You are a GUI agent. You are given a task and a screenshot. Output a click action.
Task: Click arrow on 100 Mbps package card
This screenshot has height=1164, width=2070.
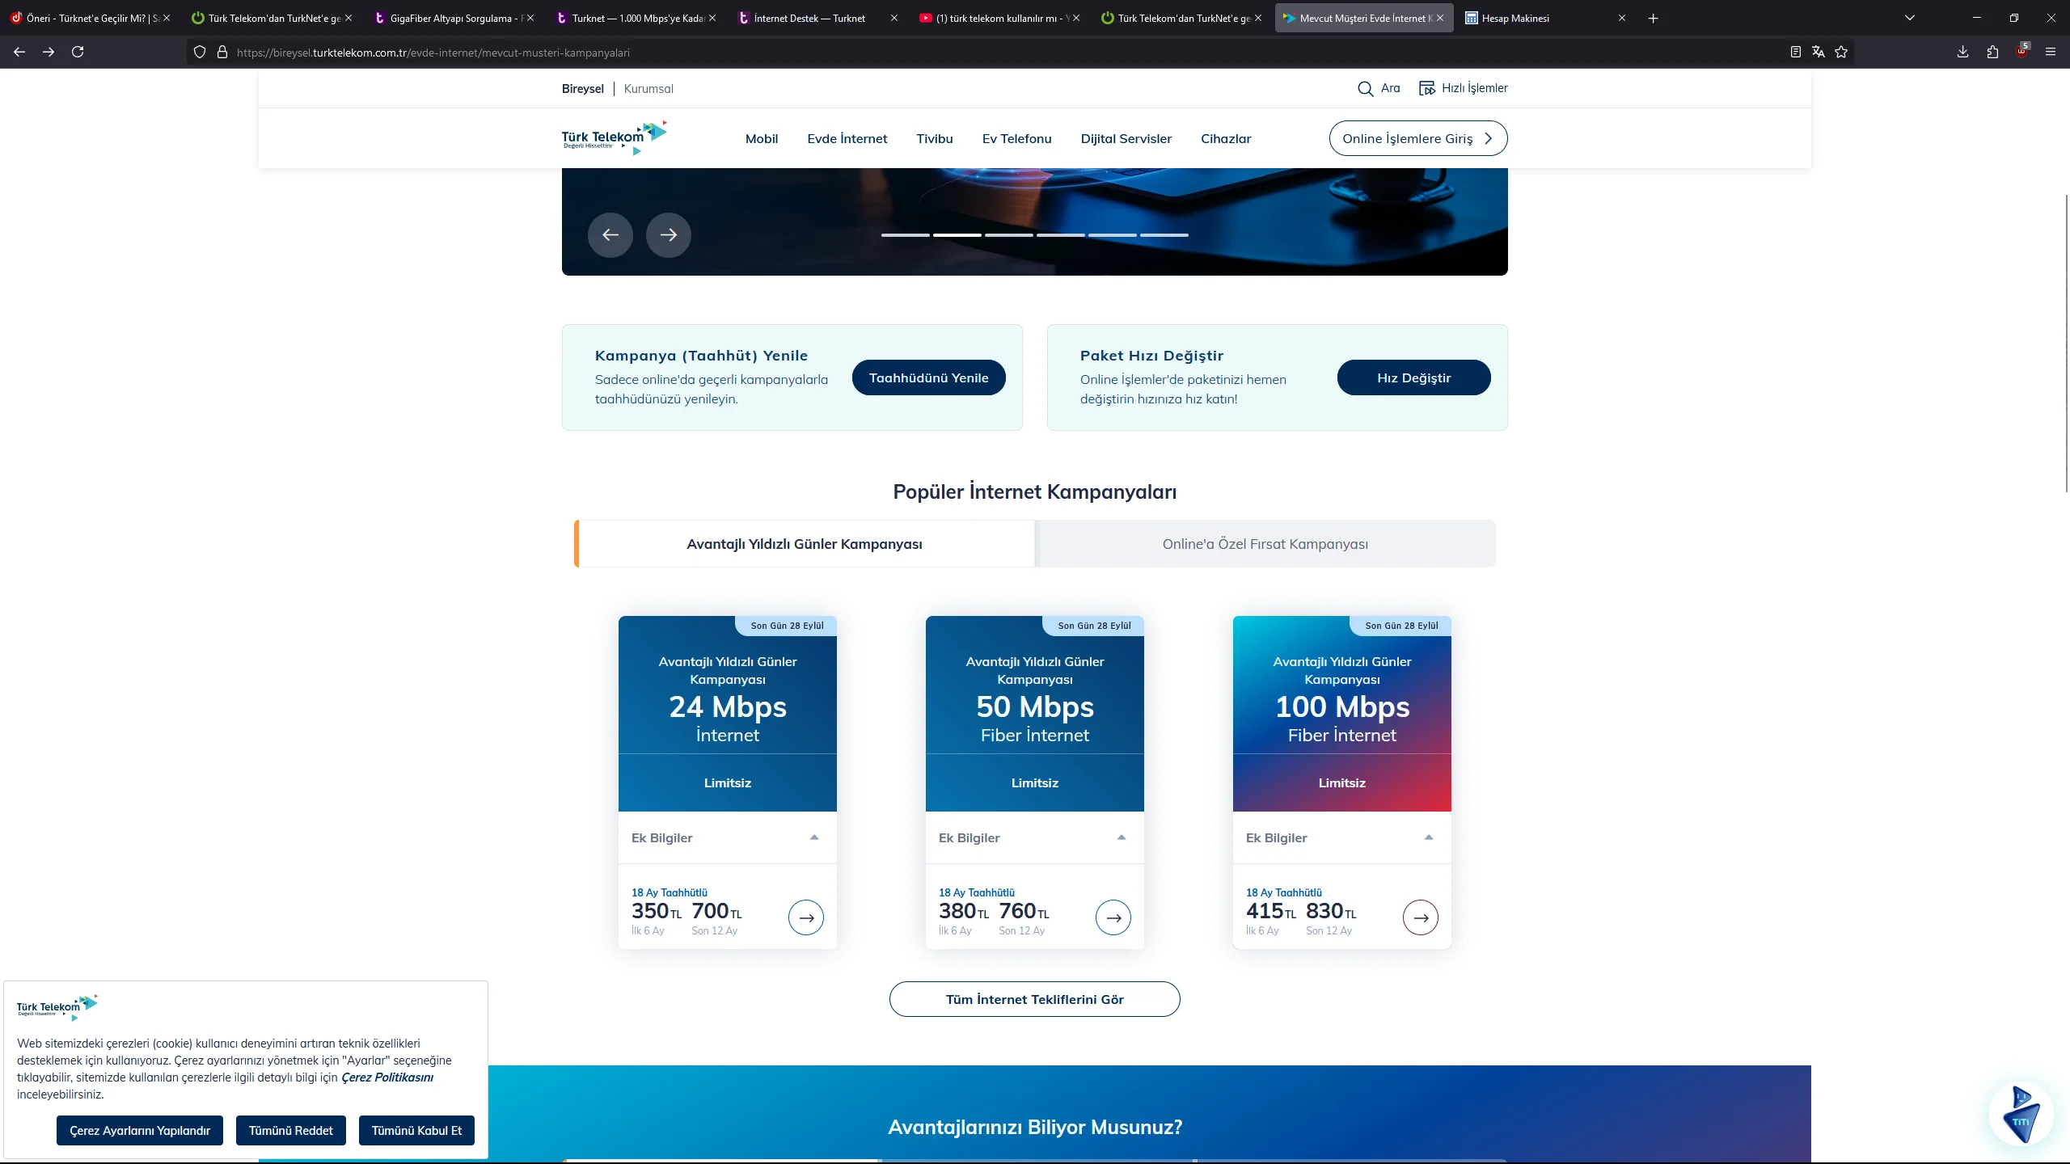pos(1420,917)
